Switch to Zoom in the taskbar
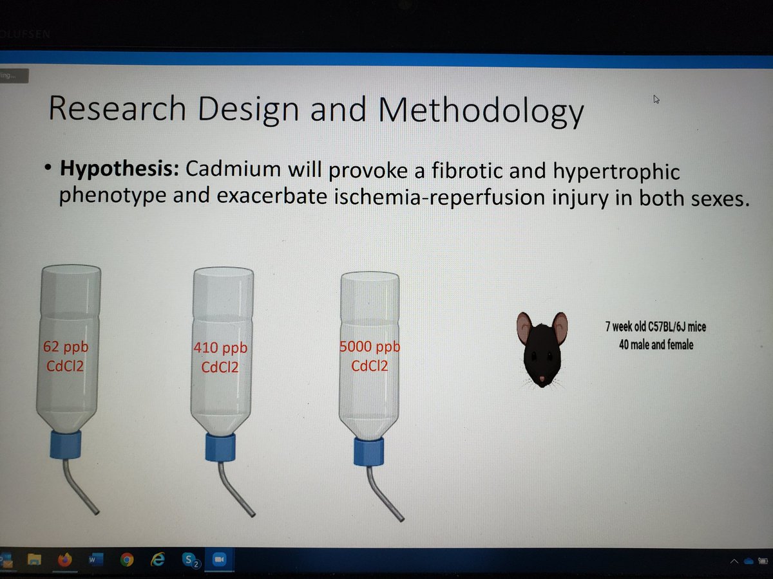Viewport: 773px width, 579px height. click(x=219, y=560)
